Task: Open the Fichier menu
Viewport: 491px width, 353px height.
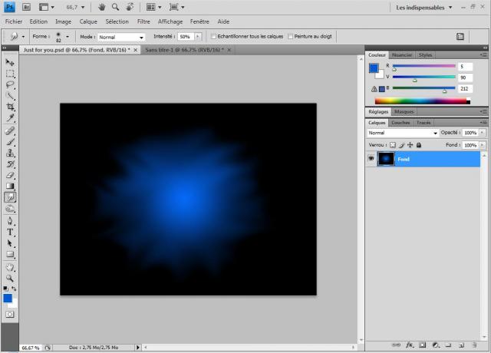Action: click(x=14, y=21)
